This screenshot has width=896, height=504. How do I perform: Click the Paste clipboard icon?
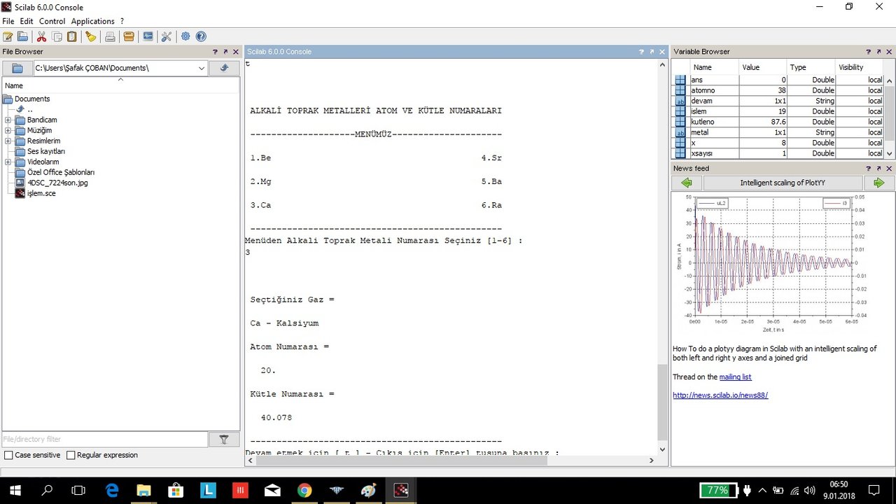point(71,36)
